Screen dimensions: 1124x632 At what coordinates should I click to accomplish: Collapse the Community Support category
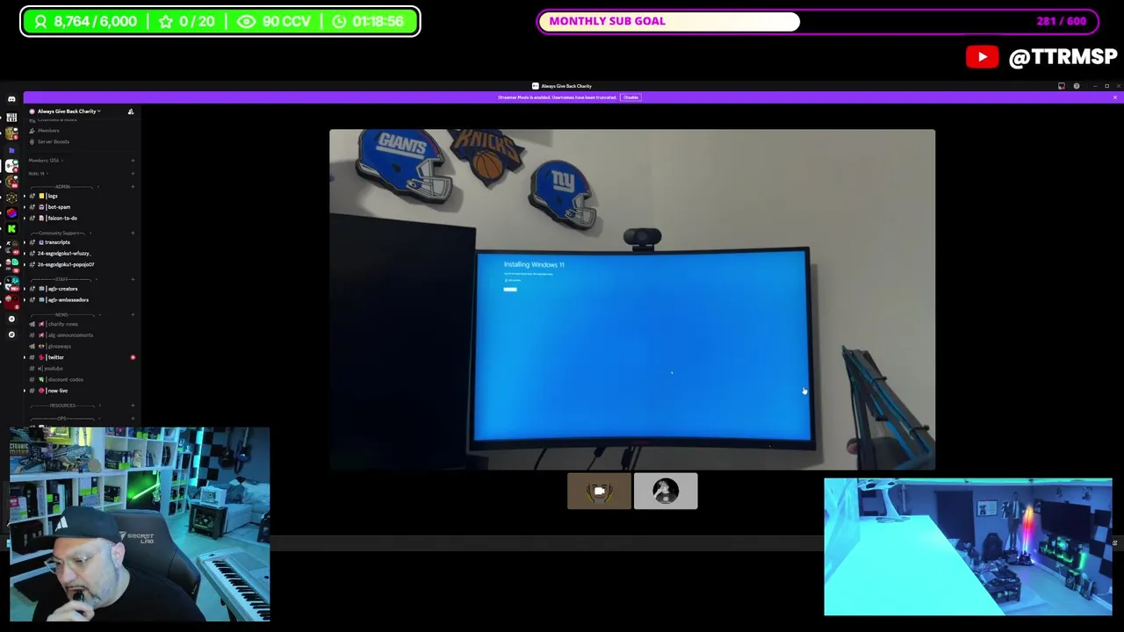coord(61,233)
